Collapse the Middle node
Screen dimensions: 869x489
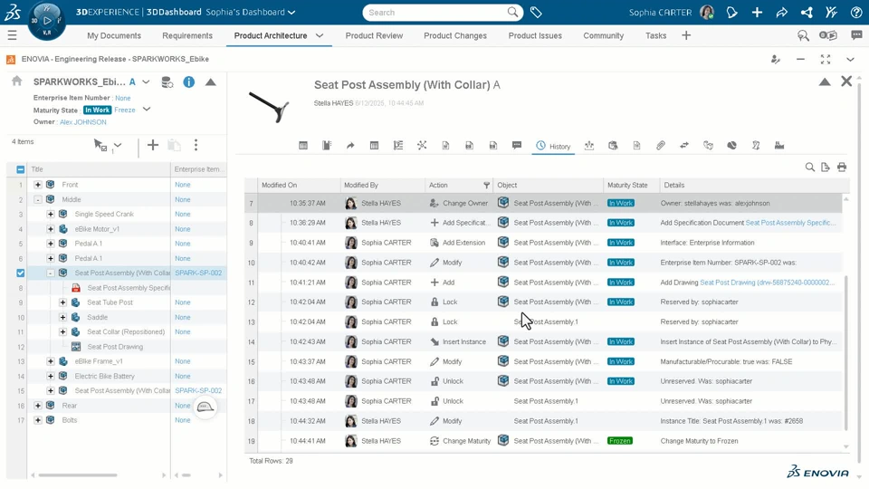(x=38, y=199)
